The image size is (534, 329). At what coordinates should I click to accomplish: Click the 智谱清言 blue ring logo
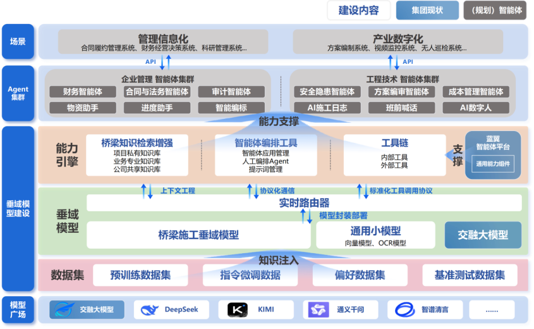coord(404,310)
